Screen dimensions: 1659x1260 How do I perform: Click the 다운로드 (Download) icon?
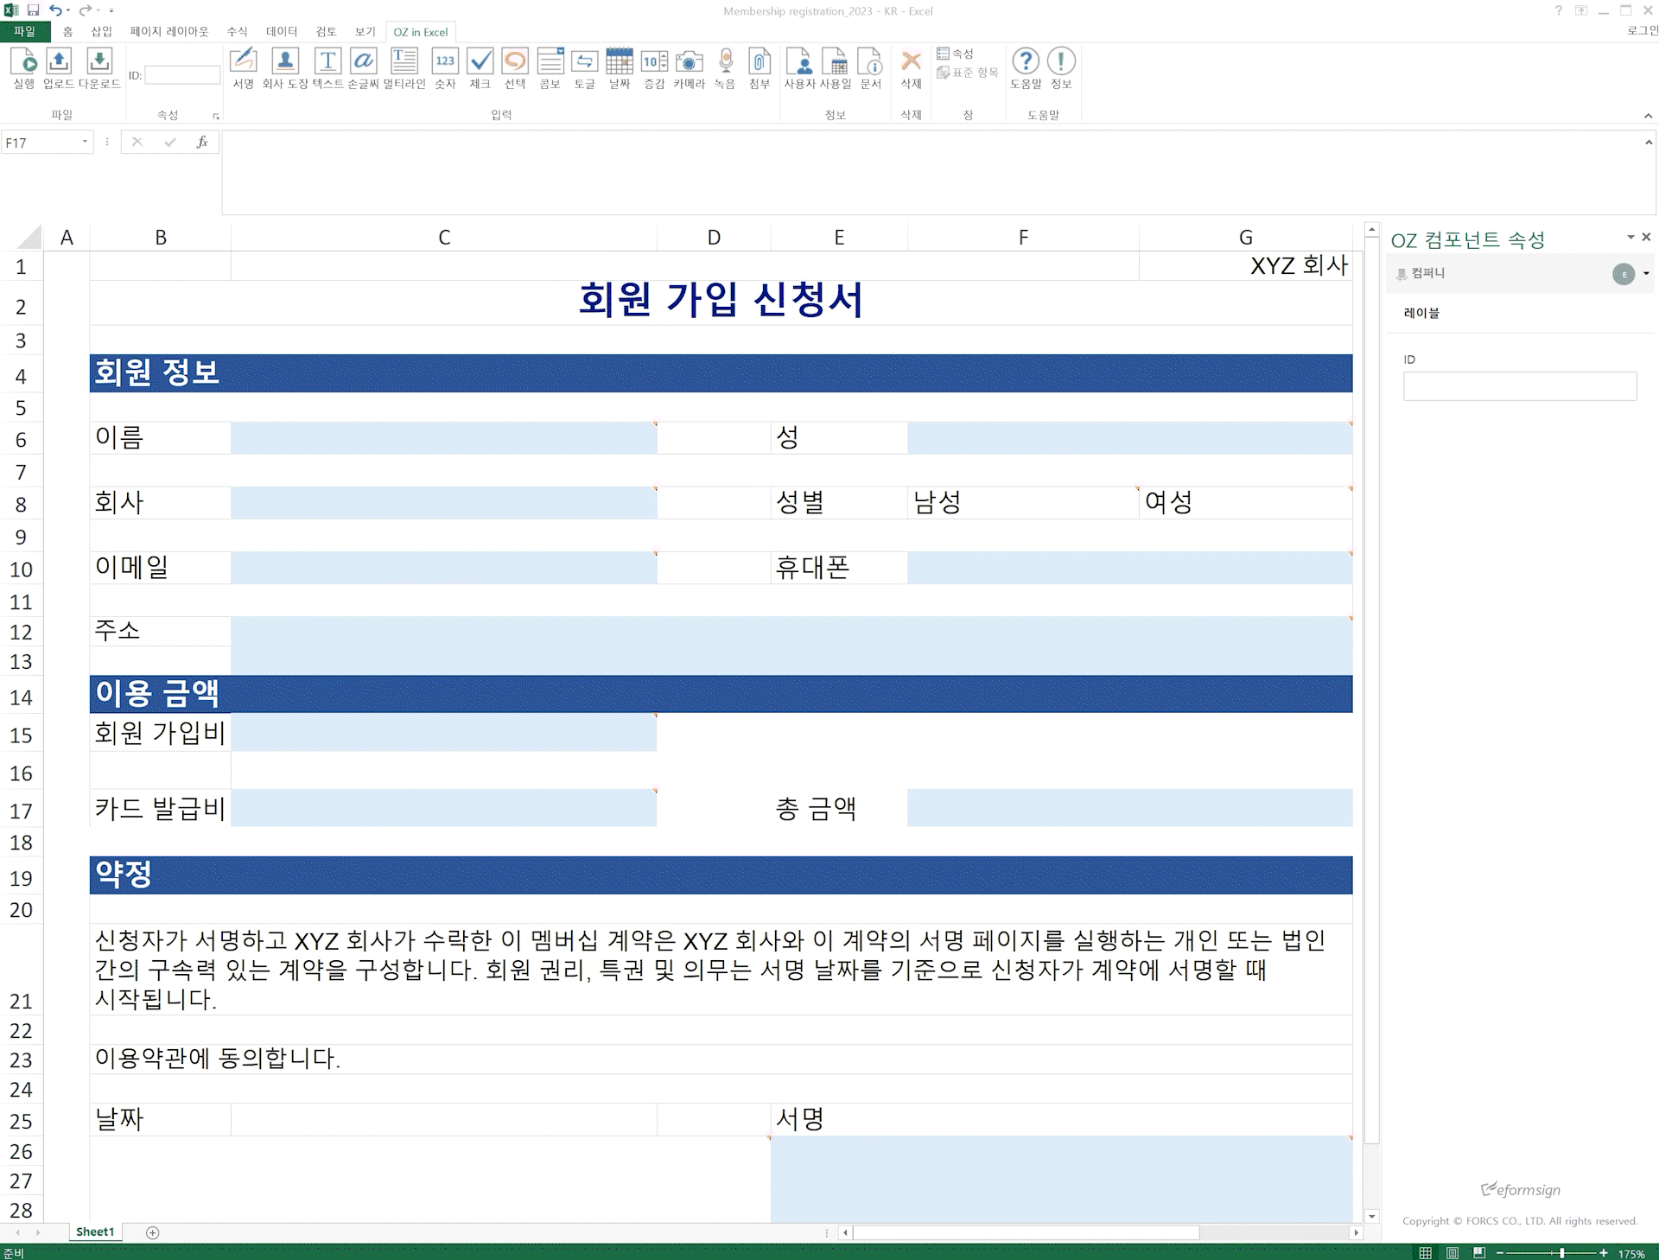click(x=99, y=68)
